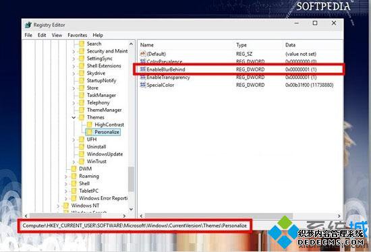Sort values by Type column header
The image size is (371, 252).
click(241, 45)
